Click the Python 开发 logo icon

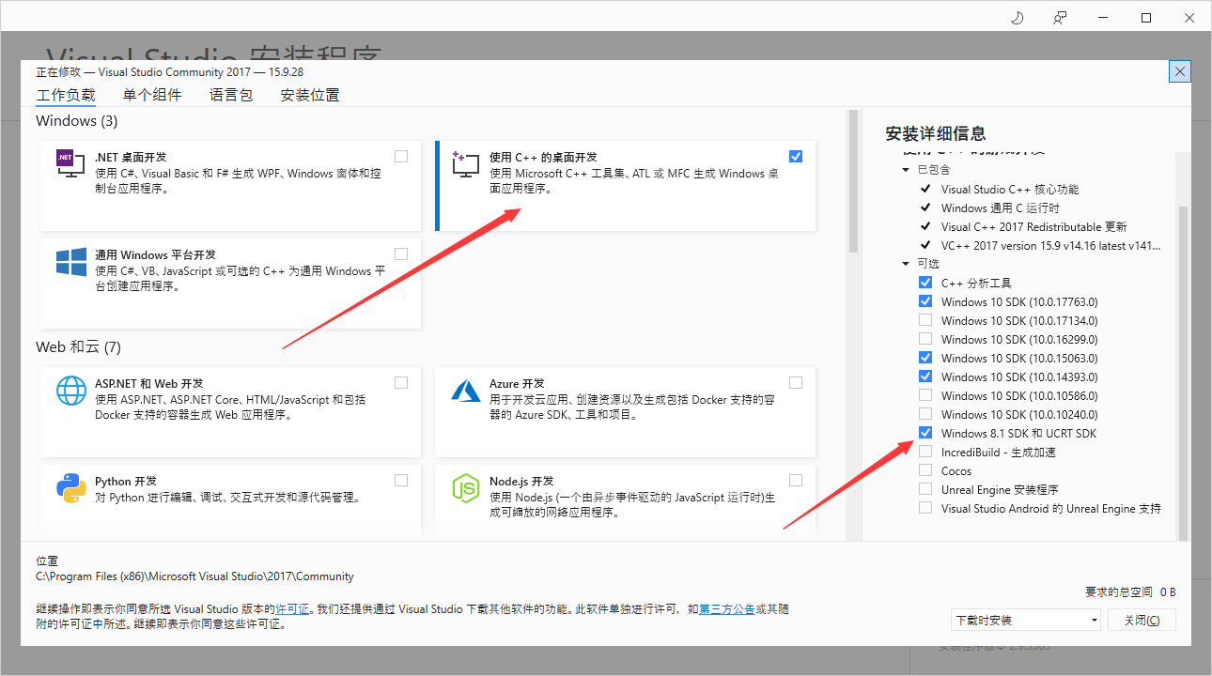(71, 489)
